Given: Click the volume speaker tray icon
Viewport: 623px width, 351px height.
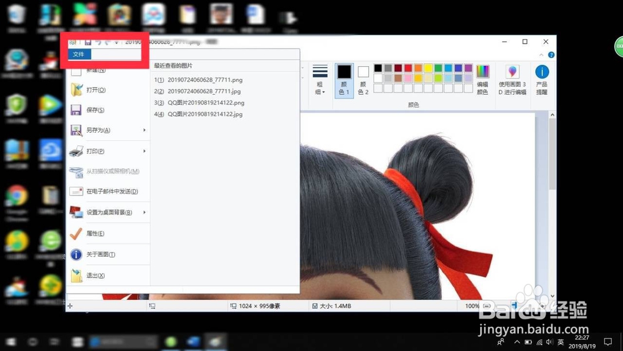Looking at the screenshot, I should (x=549, y=342).
